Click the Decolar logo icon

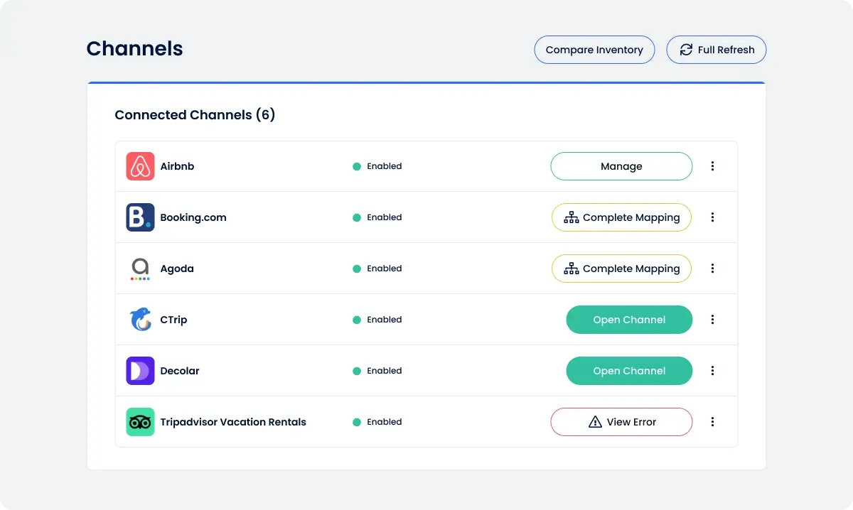[140, 371]
